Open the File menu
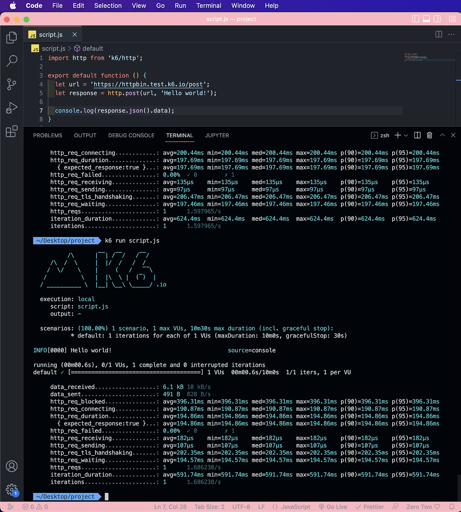The width and height of the screenshot is (461, 512). 57,5
